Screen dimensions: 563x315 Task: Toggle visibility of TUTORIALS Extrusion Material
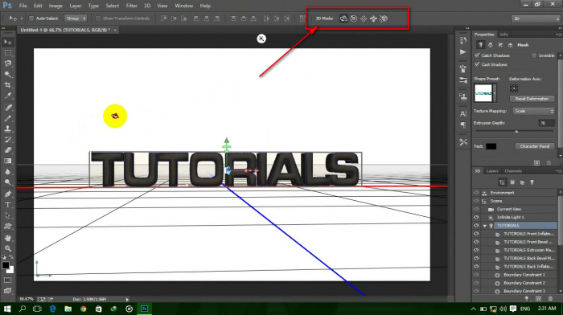coord(476,250)
